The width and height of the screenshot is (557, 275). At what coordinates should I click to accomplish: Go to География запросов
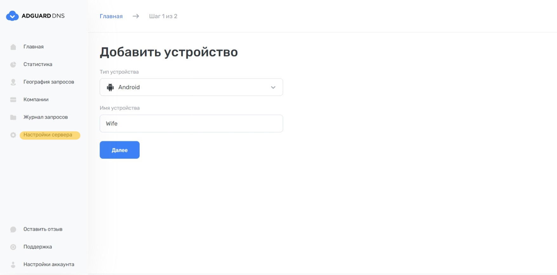pos(49,82)
